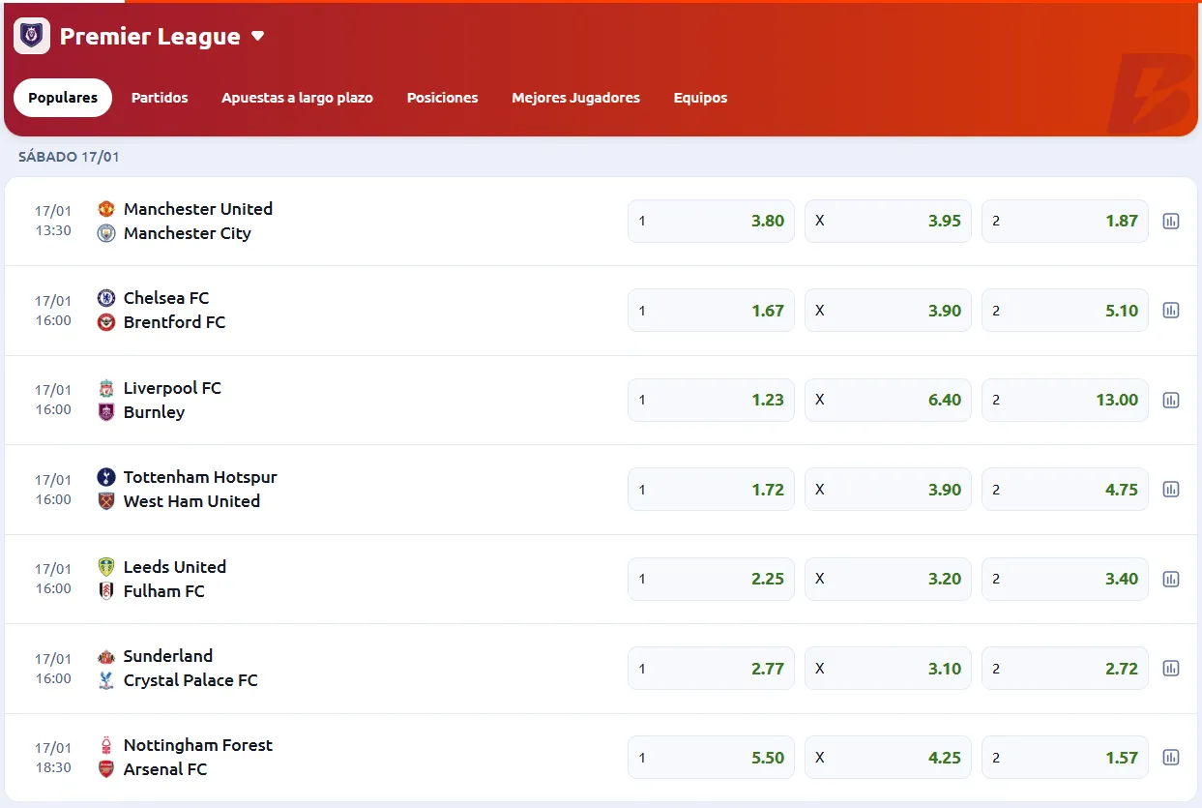The height and width of the screenshot is (808, 1202).
Task: Go to the Mejores Jugadores tab
Action: (x=575, y=98)
